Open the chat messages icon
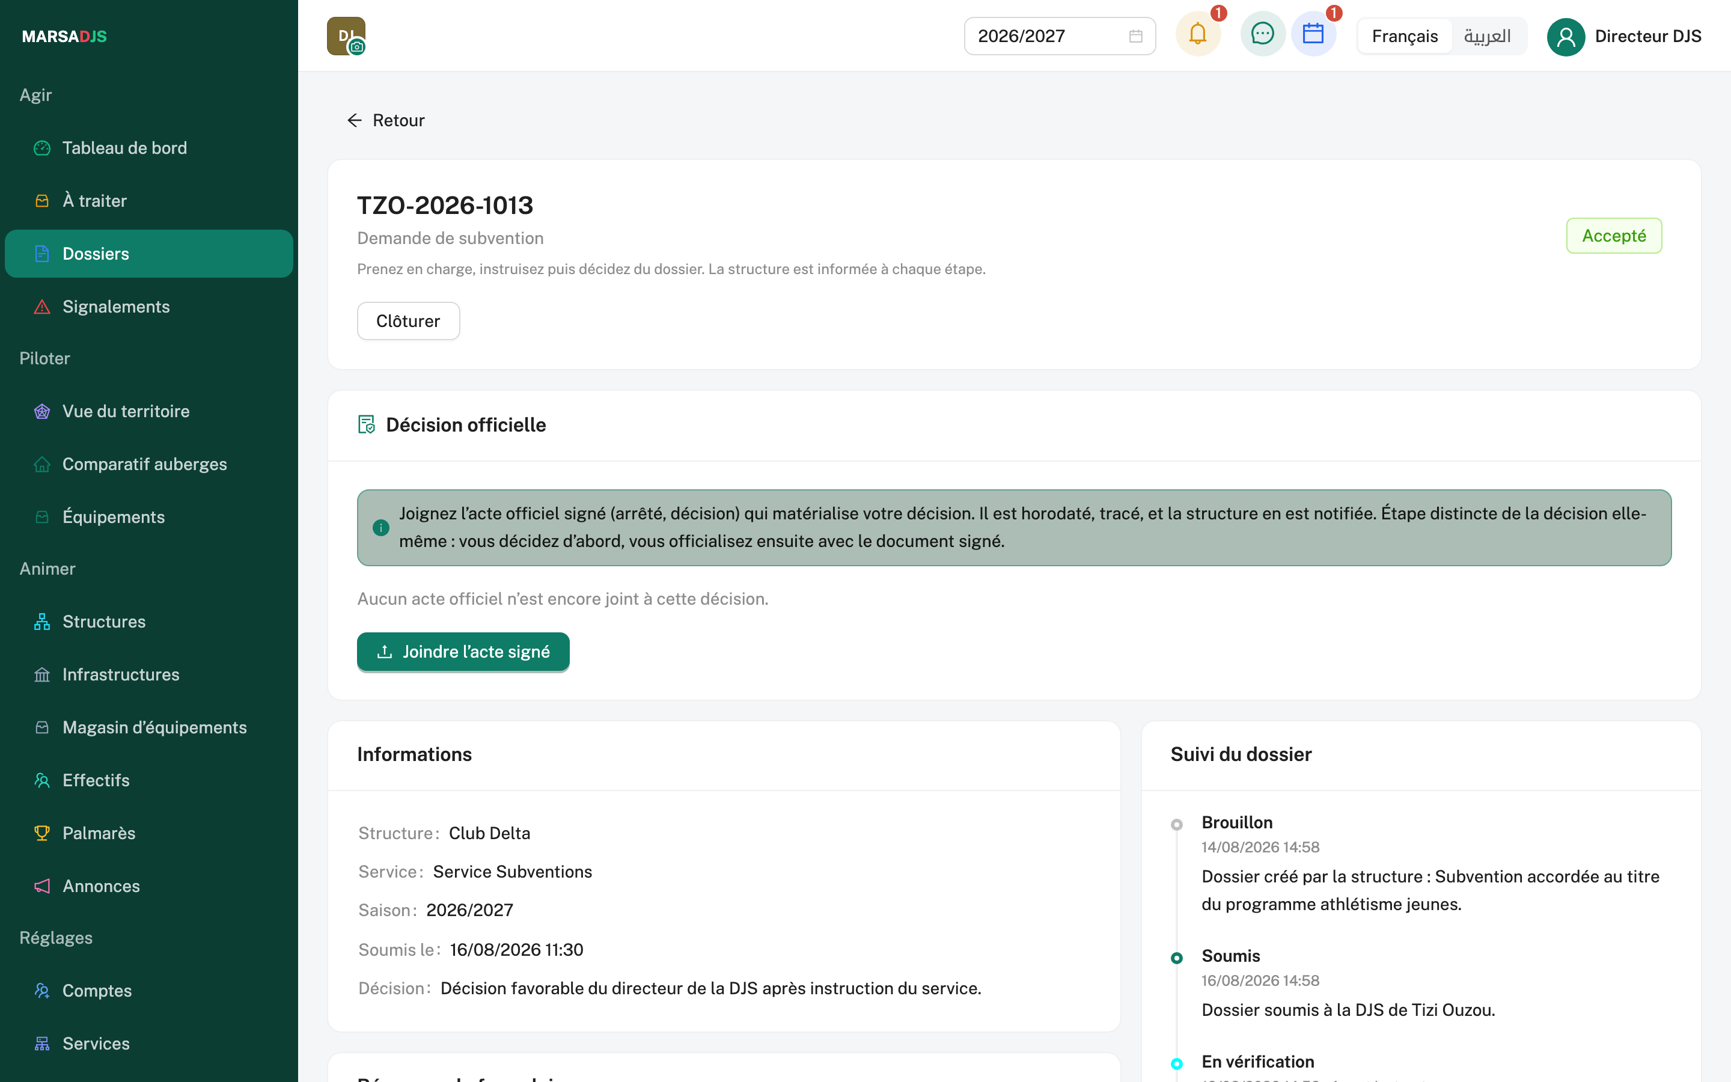 [x=1262, y=34]
